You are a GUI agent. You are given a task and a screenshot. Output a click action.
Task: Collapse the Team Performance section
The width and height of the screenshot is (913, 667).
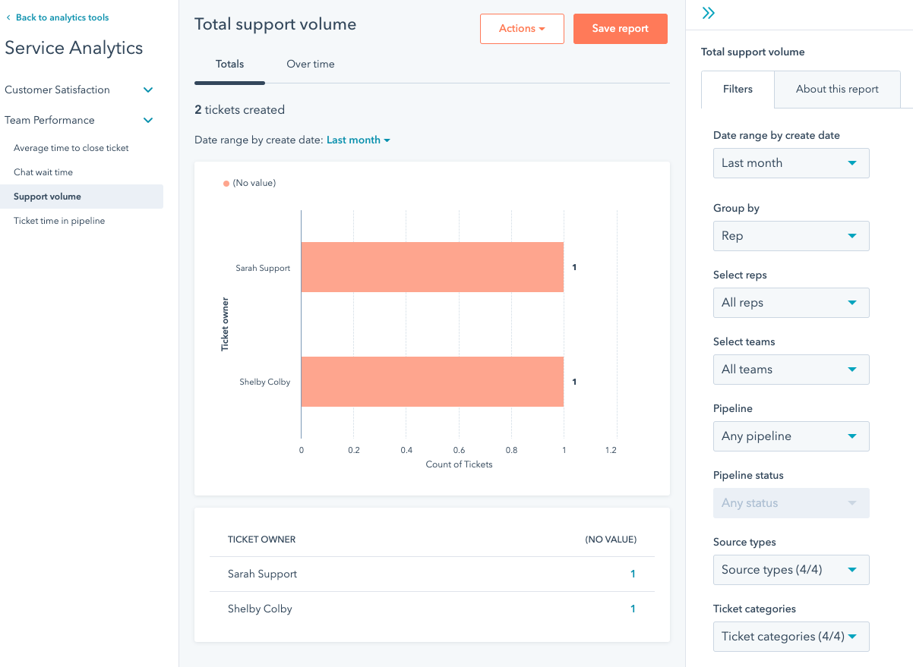[148, 121]
